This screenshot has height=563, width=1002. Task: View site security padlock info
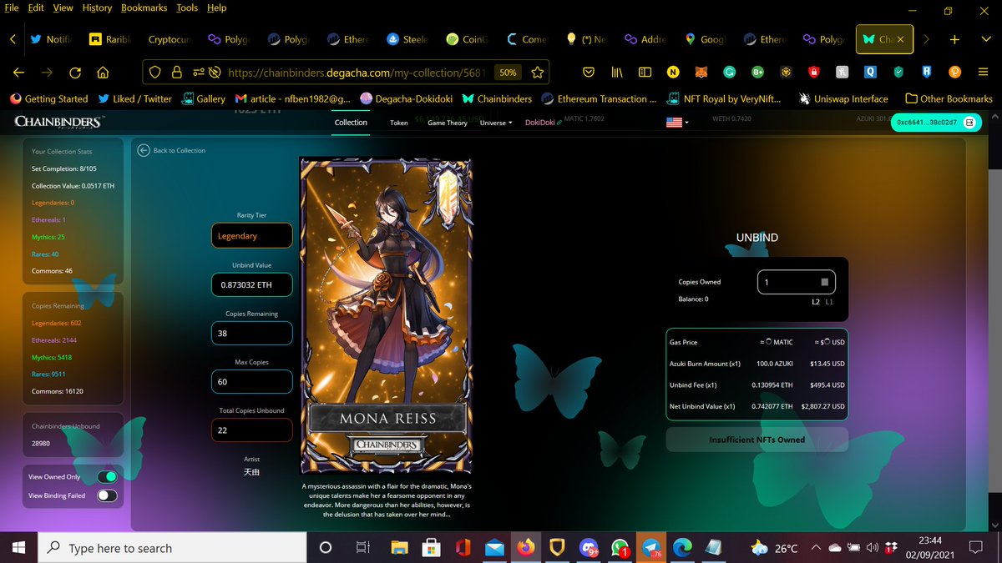tap(176, 73)
